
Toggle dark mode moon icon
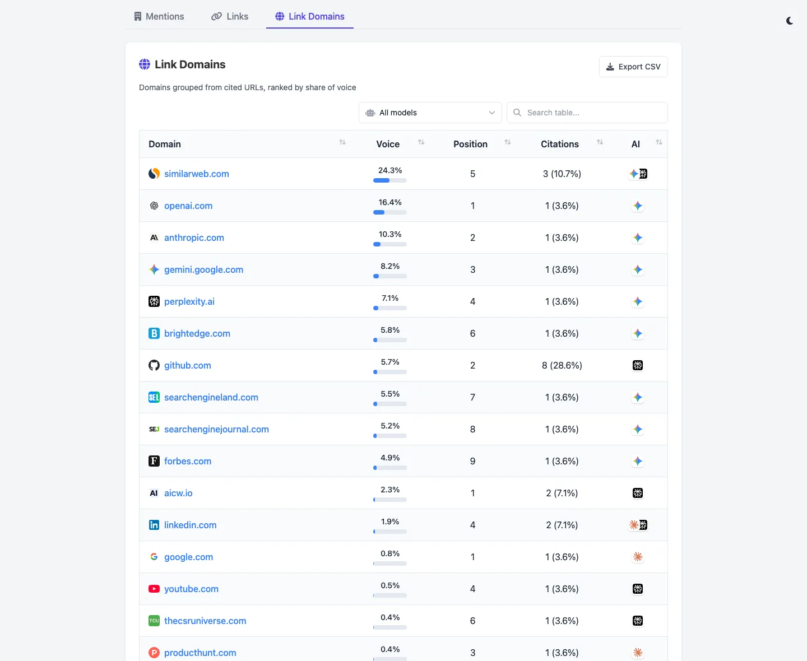[790, 21]
